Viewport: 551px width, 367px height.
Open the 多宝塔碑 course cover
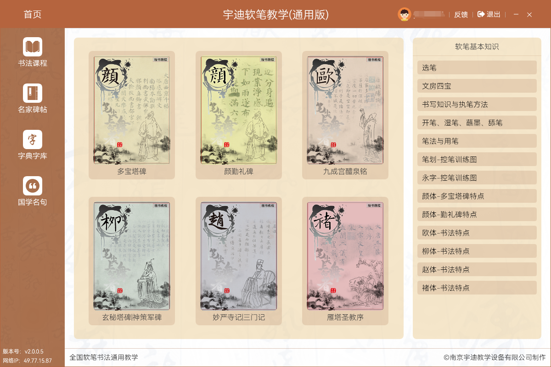coord(132,110)
